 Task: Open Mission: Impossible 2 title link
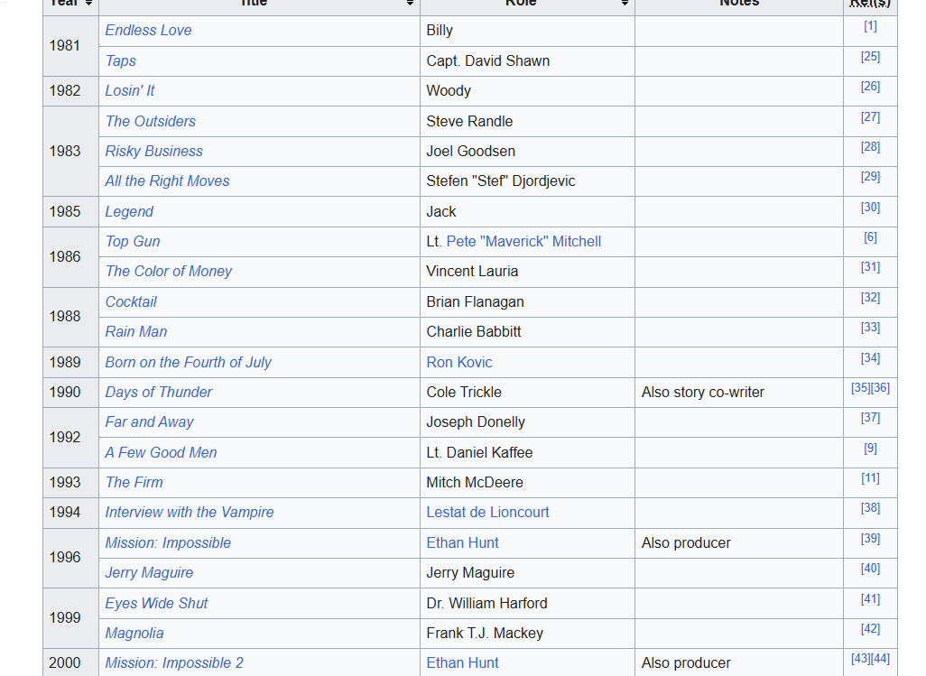[x=174, y=662]
